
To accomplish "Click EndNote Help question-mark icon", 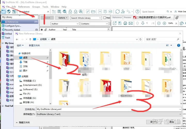I will tap(137, 12).
